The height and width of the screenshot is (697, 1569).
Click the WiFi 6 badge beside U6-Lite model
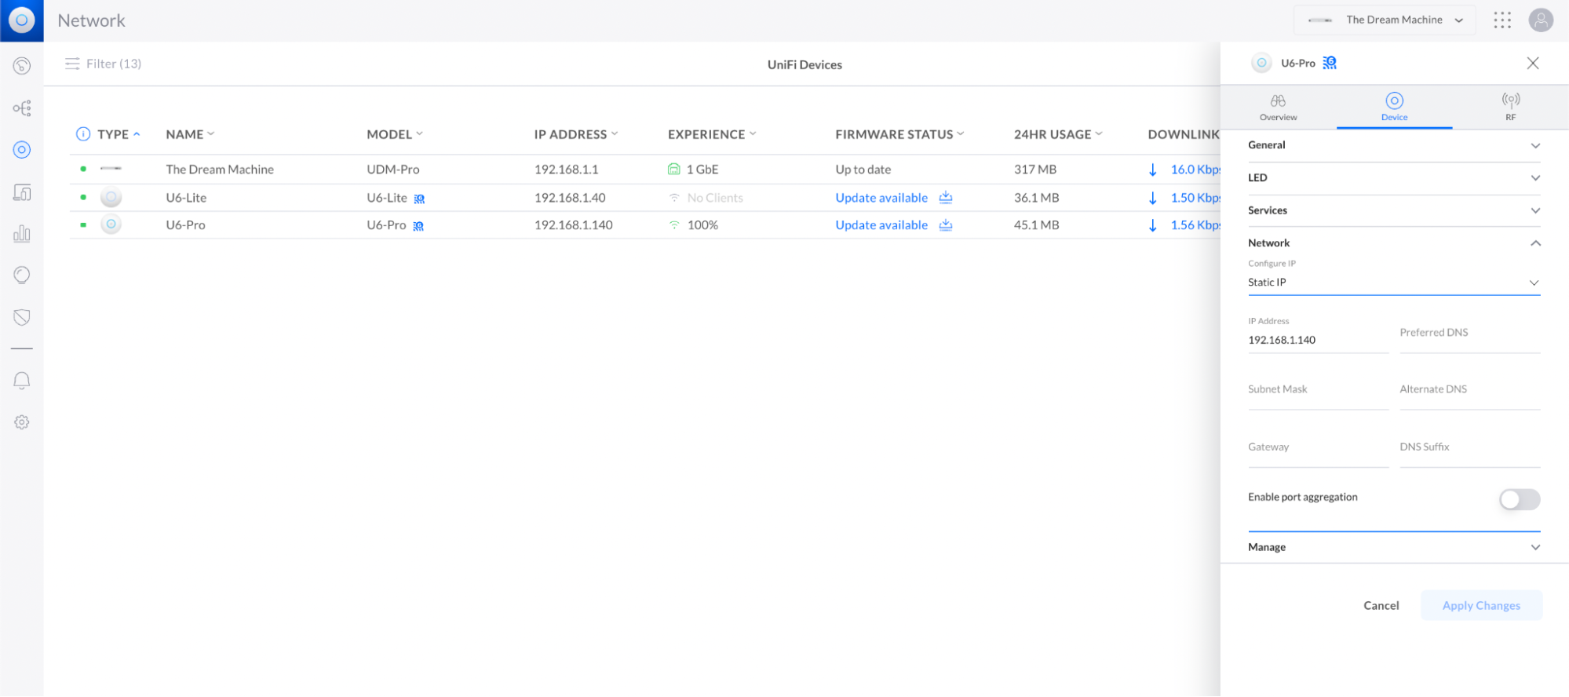point(419,199)
